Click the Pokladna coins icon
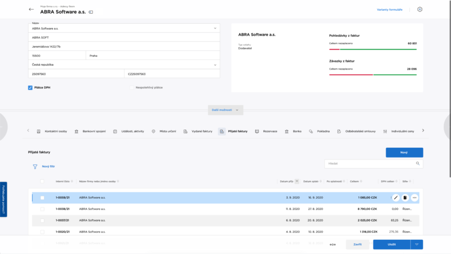451x254 pixels. (311, 132)
